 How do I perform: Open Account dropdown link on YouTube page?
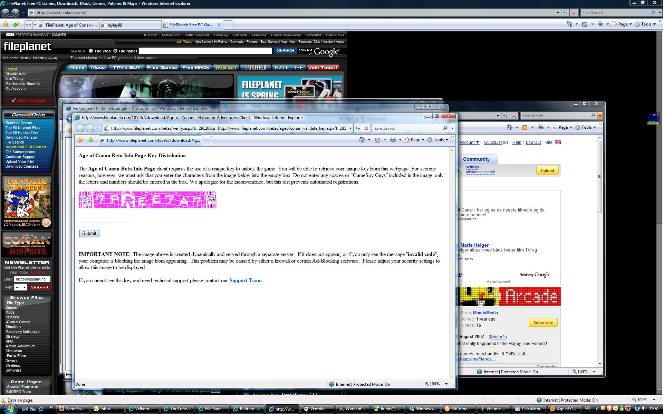click(x=469, y=142)
